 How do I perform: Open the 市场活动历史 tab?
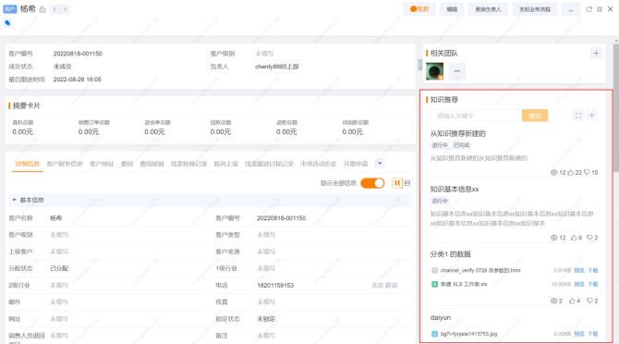coord(318,164)
